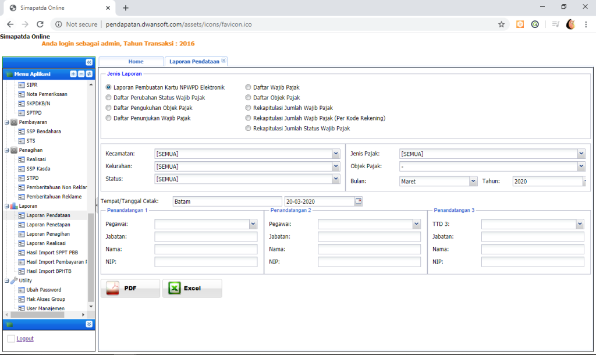Open Laporan Pendataan in sidebar

(48, 215)
